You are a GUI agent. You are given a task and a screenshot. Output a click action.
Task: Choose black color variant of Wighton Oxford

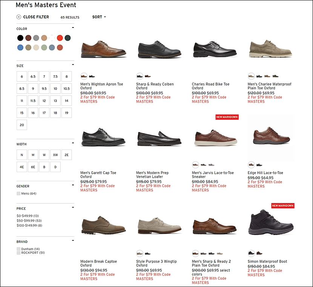pos(92,76)
